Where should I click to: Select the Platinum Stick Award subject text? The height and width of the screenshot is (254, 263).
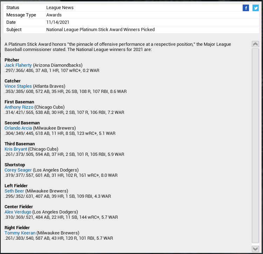point(100,30)
